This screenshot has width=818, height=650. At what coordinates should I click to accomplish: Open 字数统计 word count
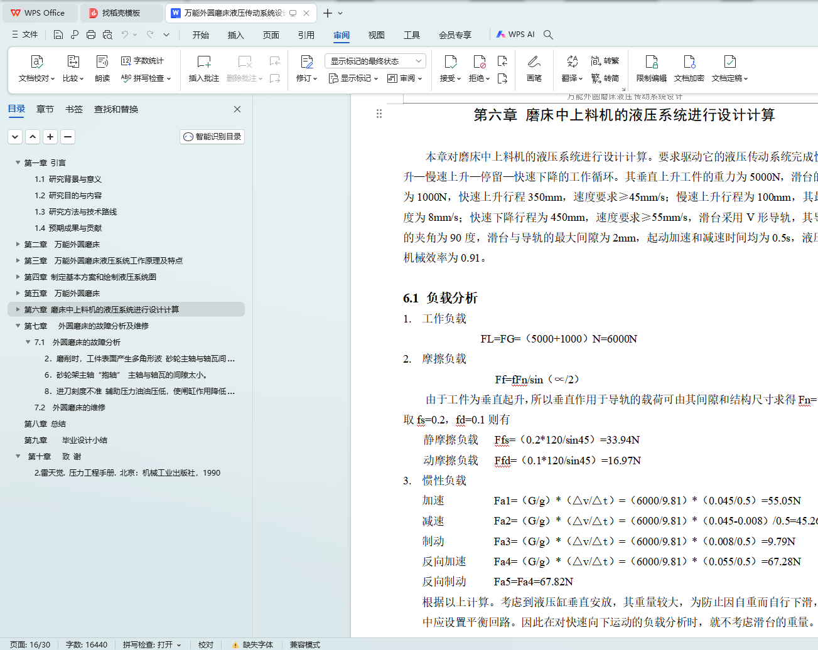pos(143,61)
